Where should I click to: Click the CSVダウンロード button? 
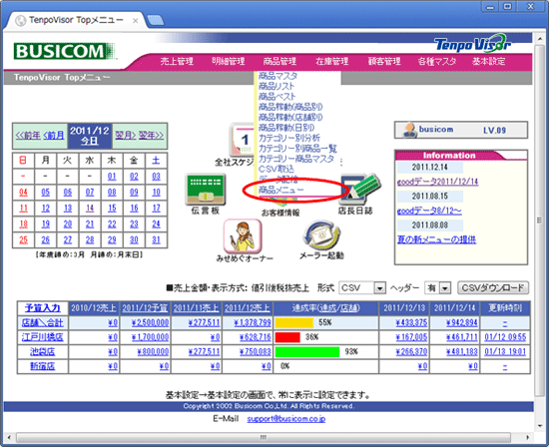click(x=493, y=287)
